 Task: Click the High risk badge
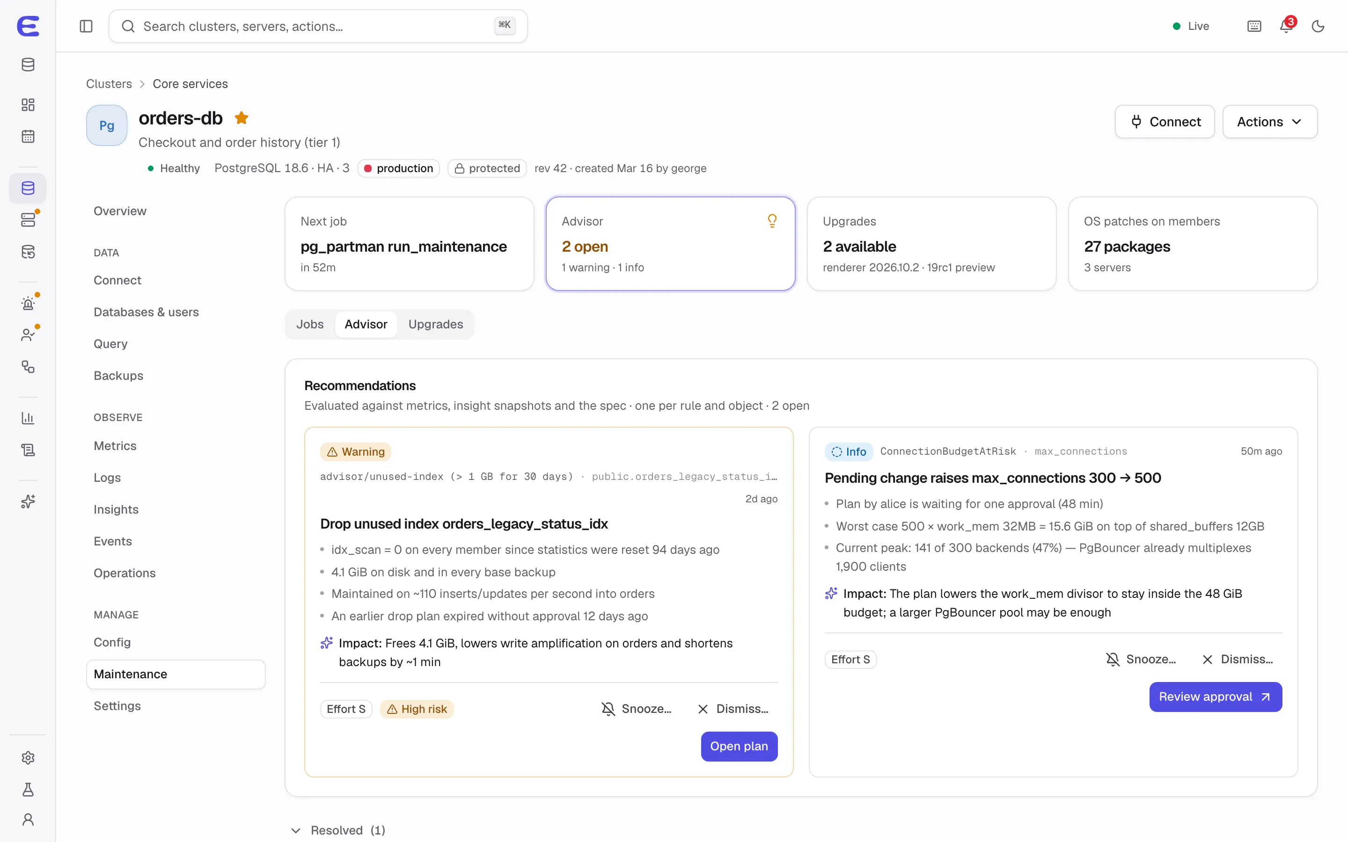[x=417, y=709]
